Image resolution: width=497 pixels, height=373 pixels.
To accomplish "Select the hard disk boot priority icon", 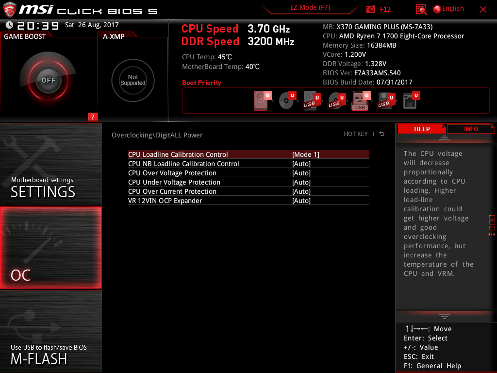I will coord(263,101).
